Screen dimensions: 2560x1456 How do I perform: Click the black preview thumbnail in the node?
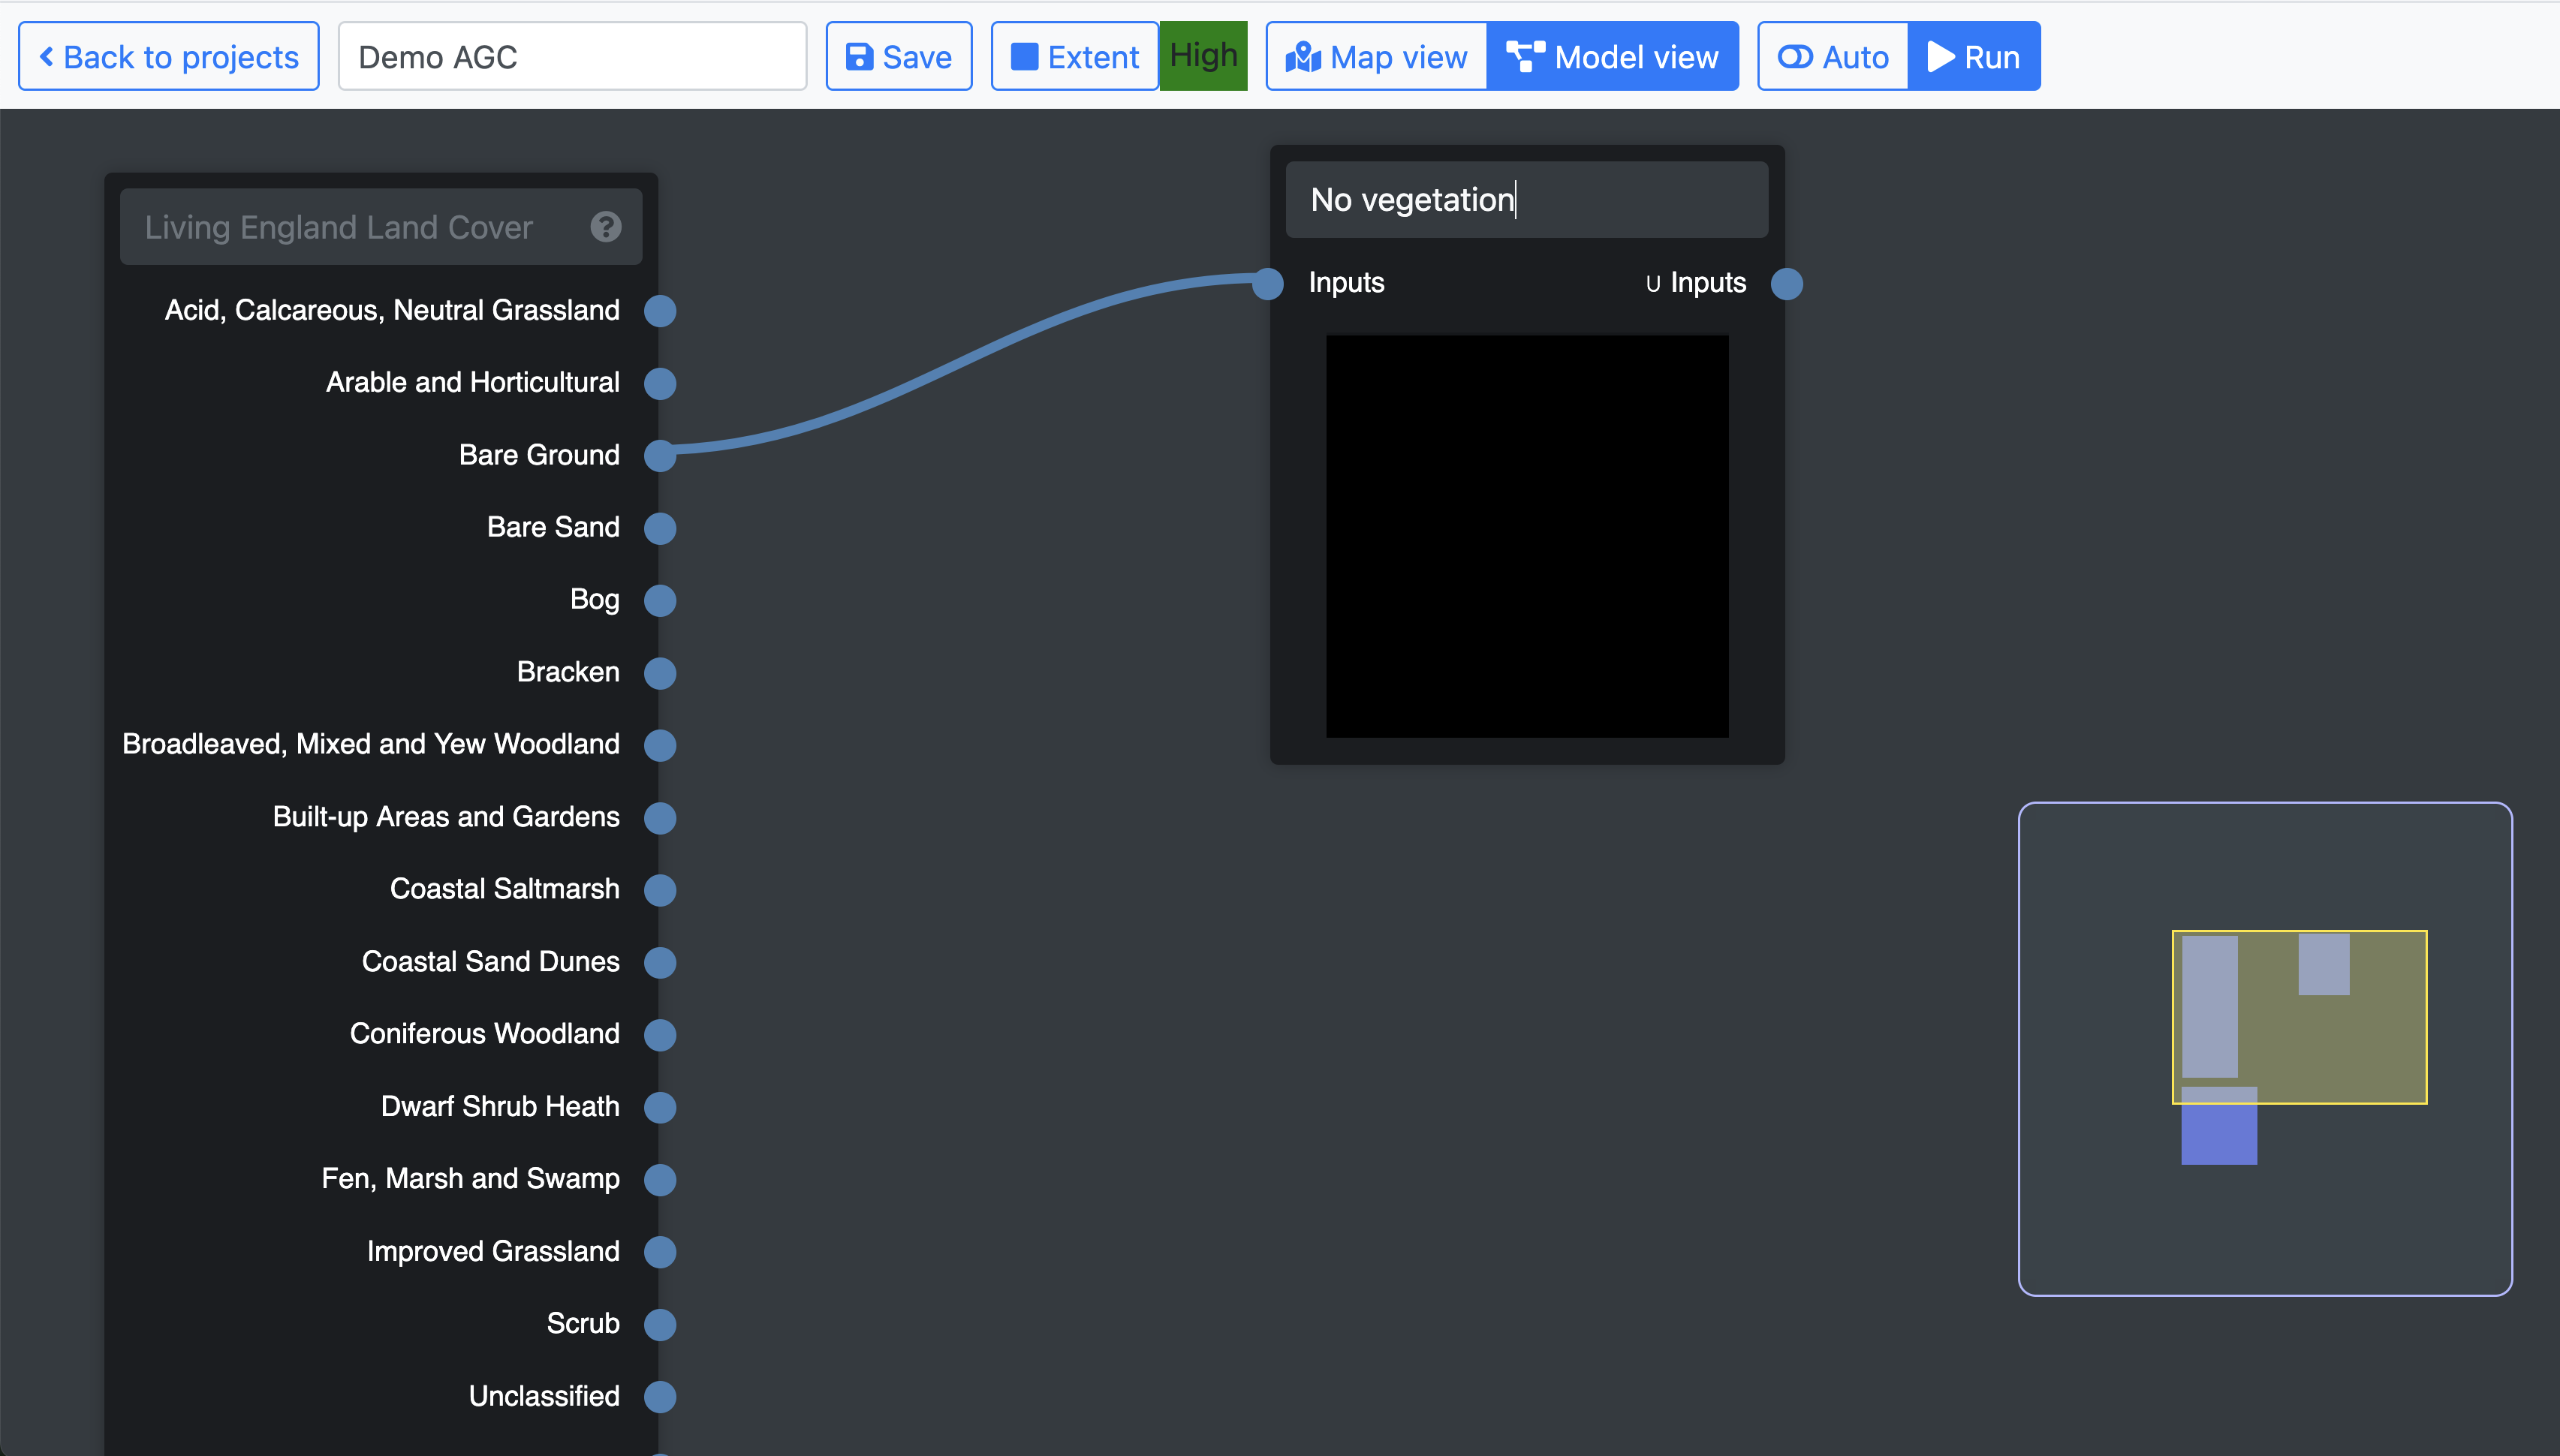[x=1526, y=536]
